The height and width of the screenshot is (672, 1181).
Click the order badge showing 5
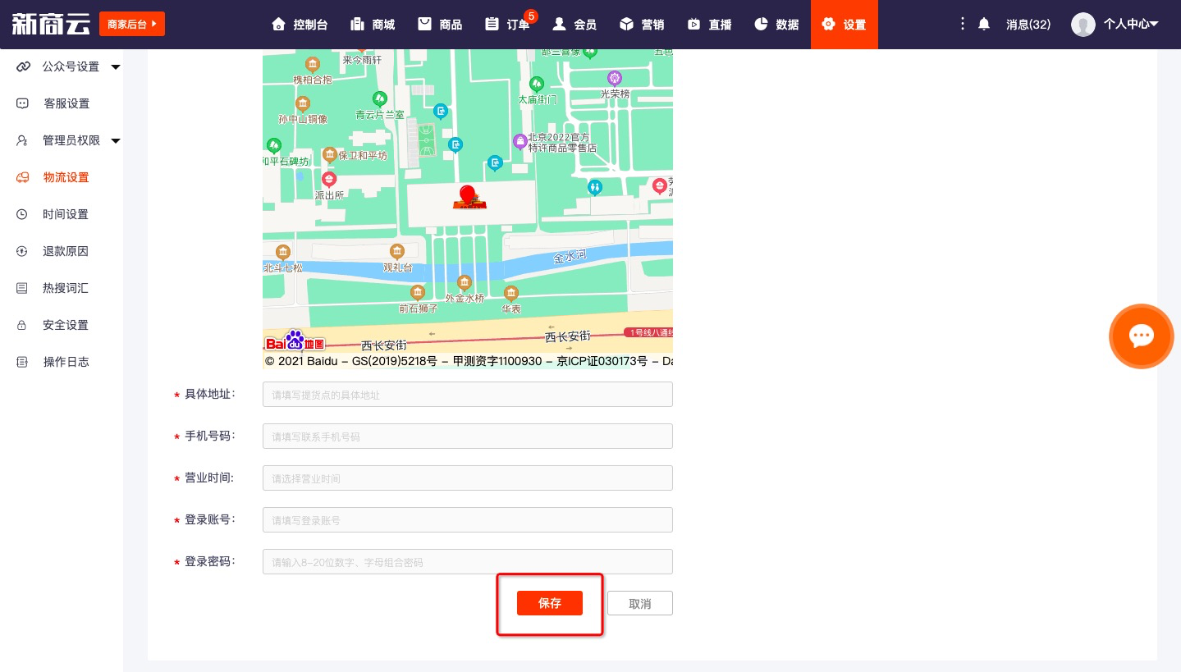(x=531, y=16)
